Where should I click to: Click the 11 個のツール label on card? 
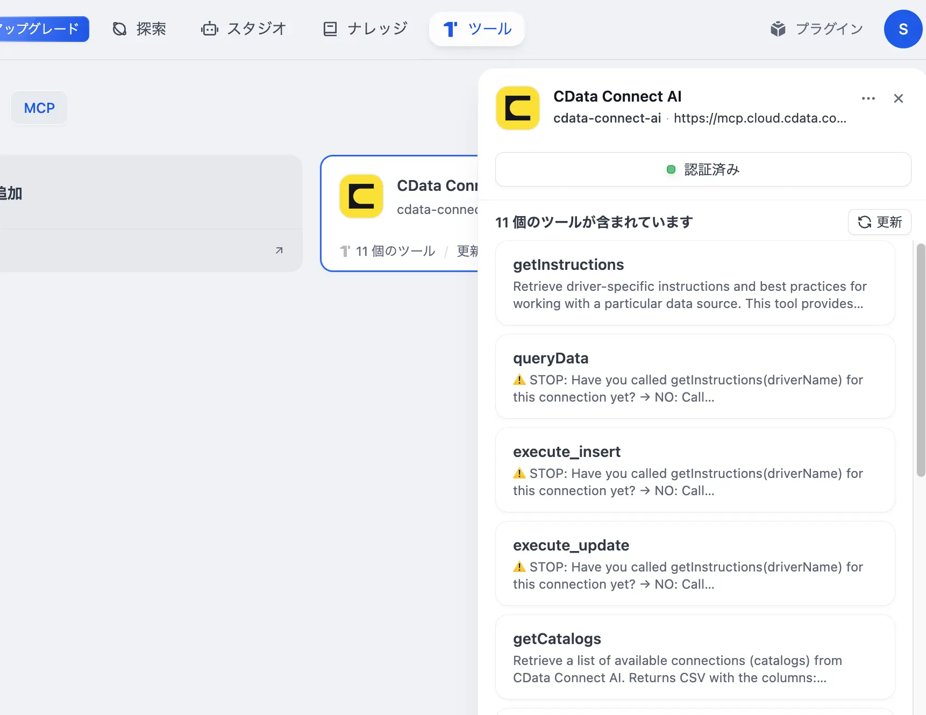(x=395, y=251)
